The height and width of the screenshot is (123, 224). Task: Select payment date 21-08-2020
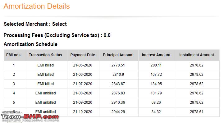click(x=83, y=93)
